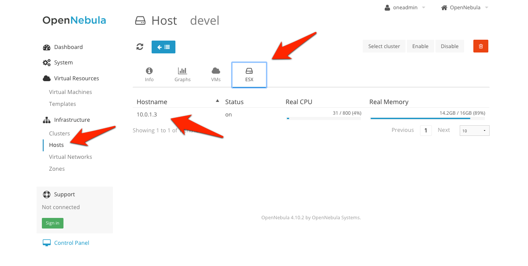528x266 pixels.
Task: Click the Support heading
Action: click(x=64, y=194)
